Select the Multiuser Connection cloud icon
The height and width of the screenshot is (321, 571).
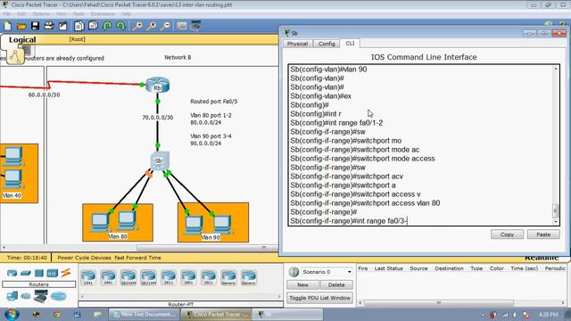point(59,296)
